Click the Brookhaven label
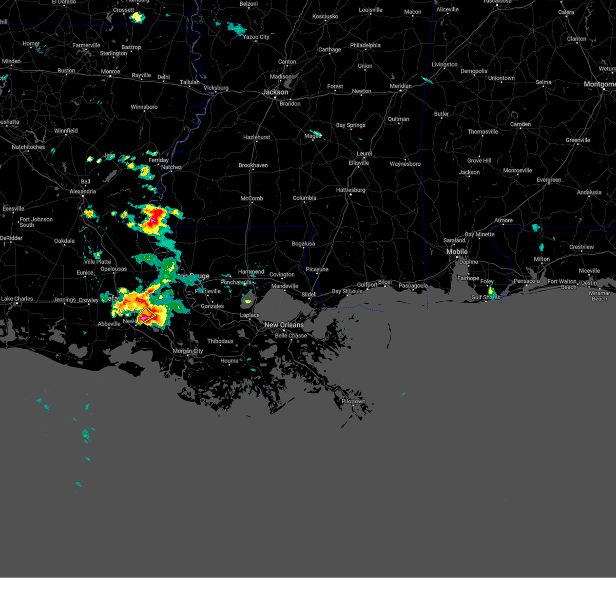 click(x=253, y=165)
